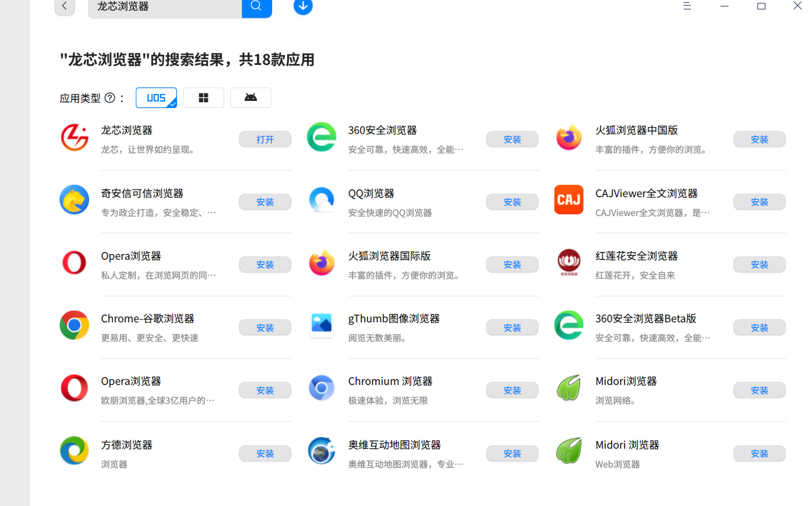Viewport: 810px width, 506px height.
Task: Open the downloads manager arrow icon
Action: click(x=303, y=6)
